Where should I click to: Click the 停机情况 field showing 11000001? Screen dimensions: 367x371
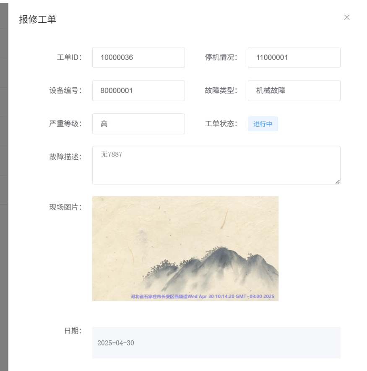pyautogui.click(x=294, y=57)
